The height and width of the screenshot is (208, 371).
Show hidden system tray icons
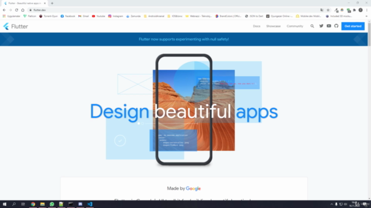pos(332,204)
